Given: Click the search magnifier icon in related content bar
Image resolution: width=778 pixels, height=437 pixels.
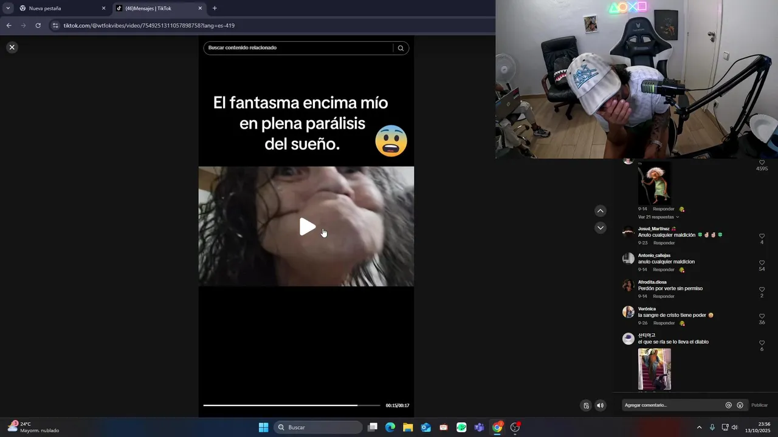Looking at the screenshot, I should [401, 48].
